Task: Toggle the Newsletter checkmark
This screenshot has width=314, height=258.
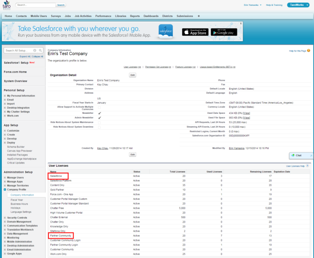Action: pyautogui.click(x=99, y=113)
